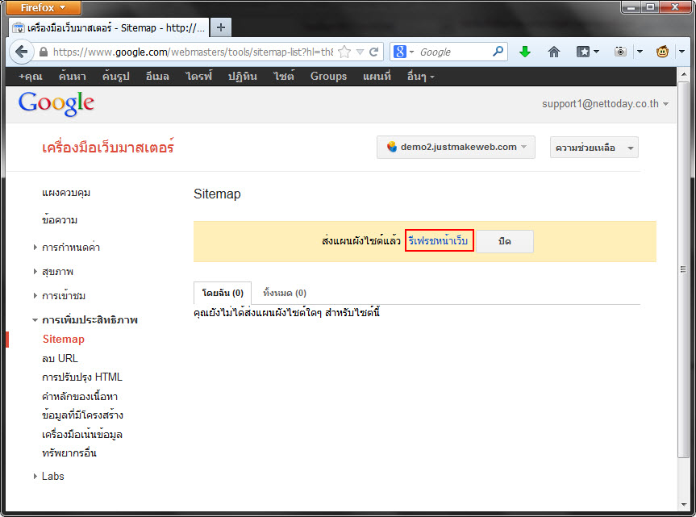Open ปฏิทิน in the Google bar

coord(243,77)
